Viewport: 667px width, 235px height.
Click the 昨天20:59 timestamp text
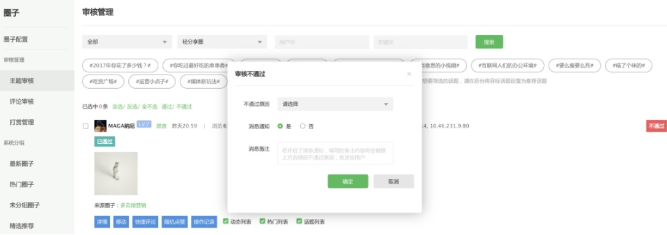point(184,126)
